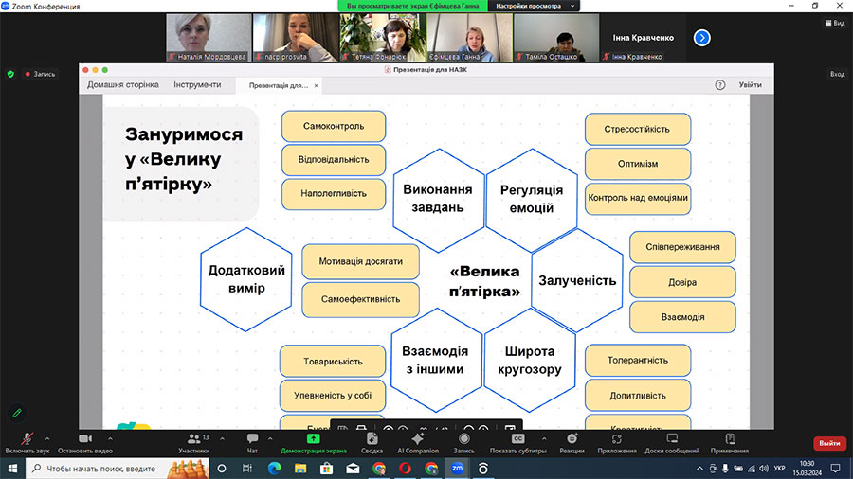Image resolution: width=853 pixels, height=479 pixels.
Task: Click taskbar search field
Action: [x=117, y=469]
